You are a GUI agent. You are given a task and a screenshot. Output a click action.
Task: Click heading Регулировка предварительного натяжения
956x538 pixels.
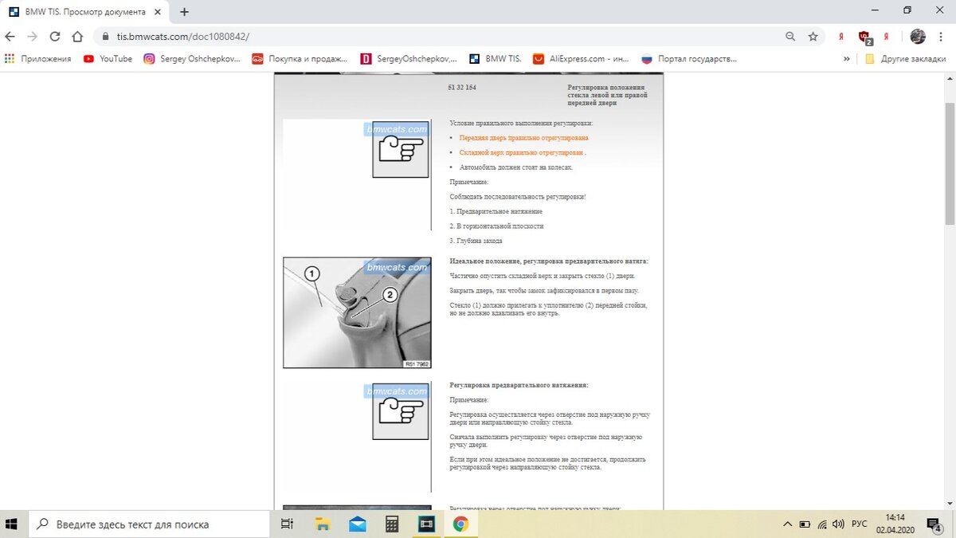(x=519, y=385)
